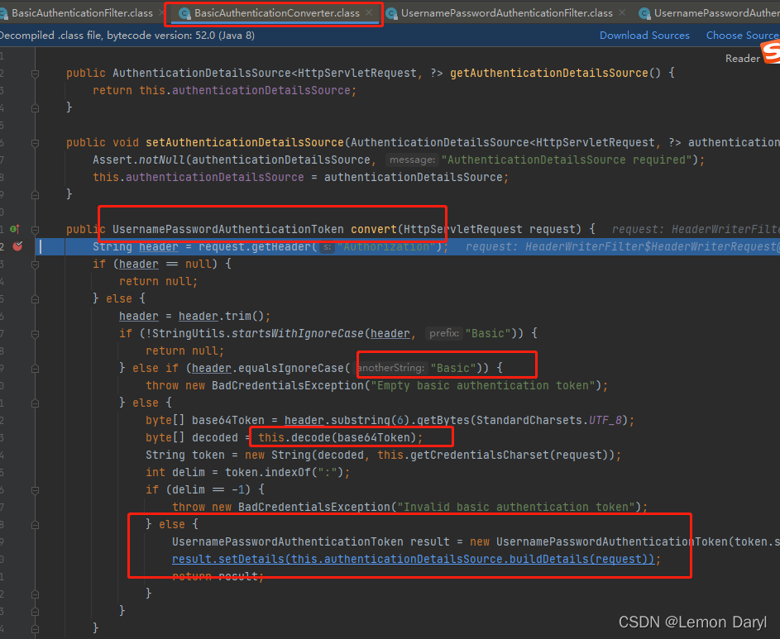Viewport: 780px width, 639px height.
Task: Click the StandardCharsets.UTF_8 constant
Action: click(550, 421)
